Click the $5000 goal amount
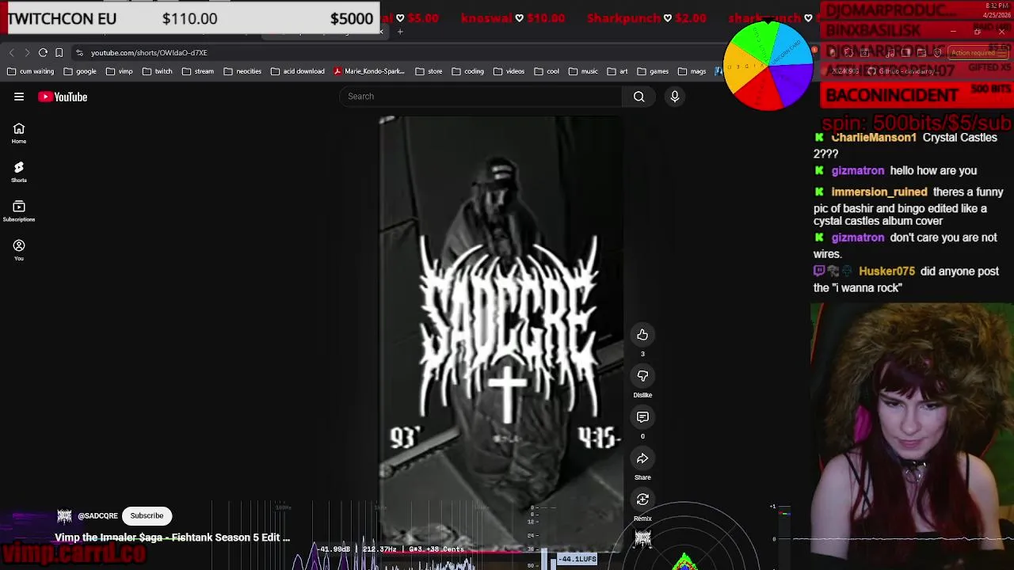 tap(352, 18)
